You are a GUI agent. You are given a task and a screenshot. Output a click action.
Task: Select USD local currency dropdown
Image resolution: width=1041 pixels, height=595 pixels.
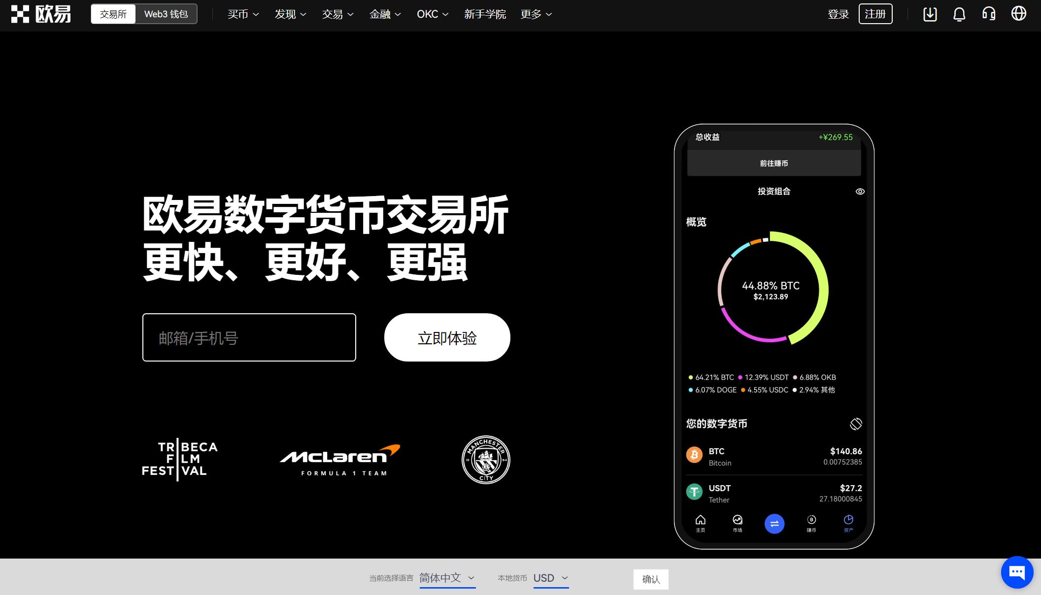(551, 579)
